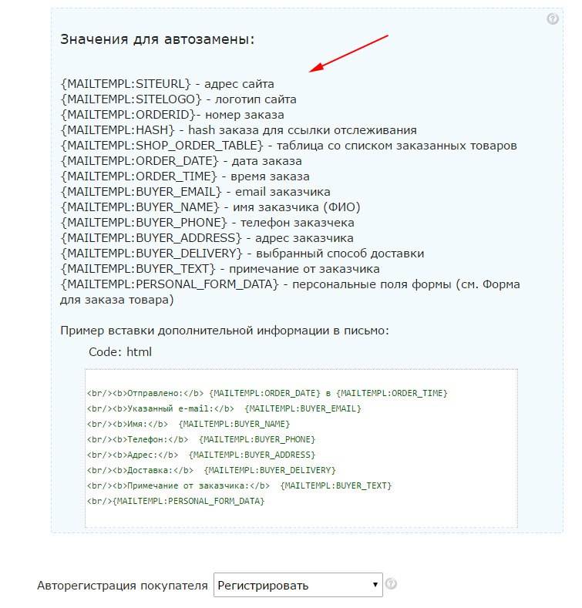Viewport: 582px width, 608px height.
Task: Click the 'Code: html' label
Action: click(x=120, y=352)
